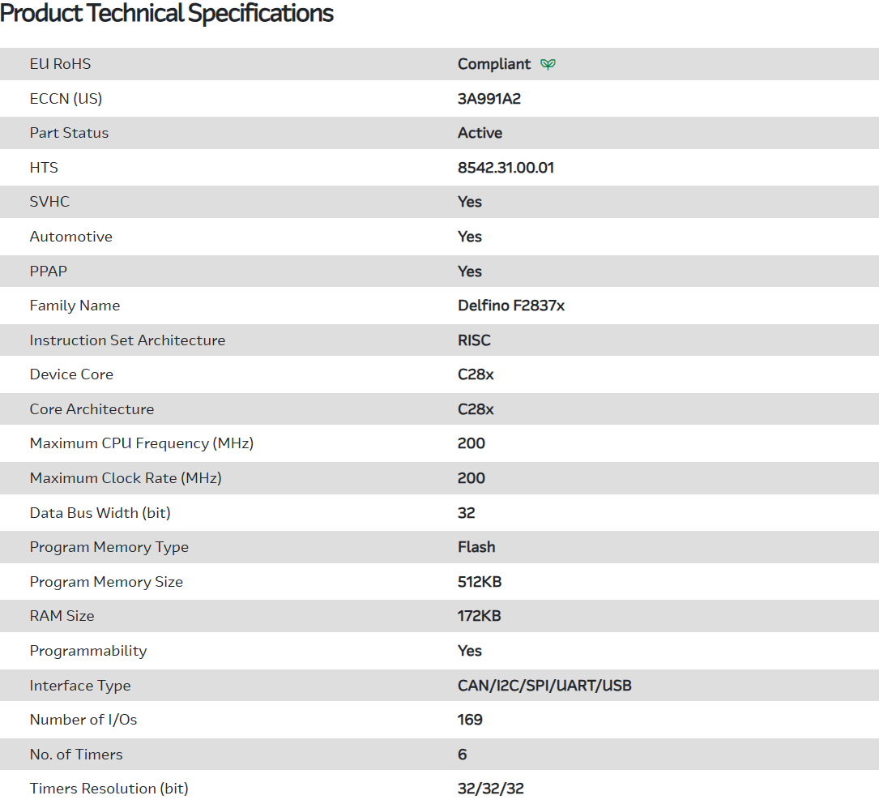
Task: Click the 172KB RAM size value
Action: tap(479, 616)
